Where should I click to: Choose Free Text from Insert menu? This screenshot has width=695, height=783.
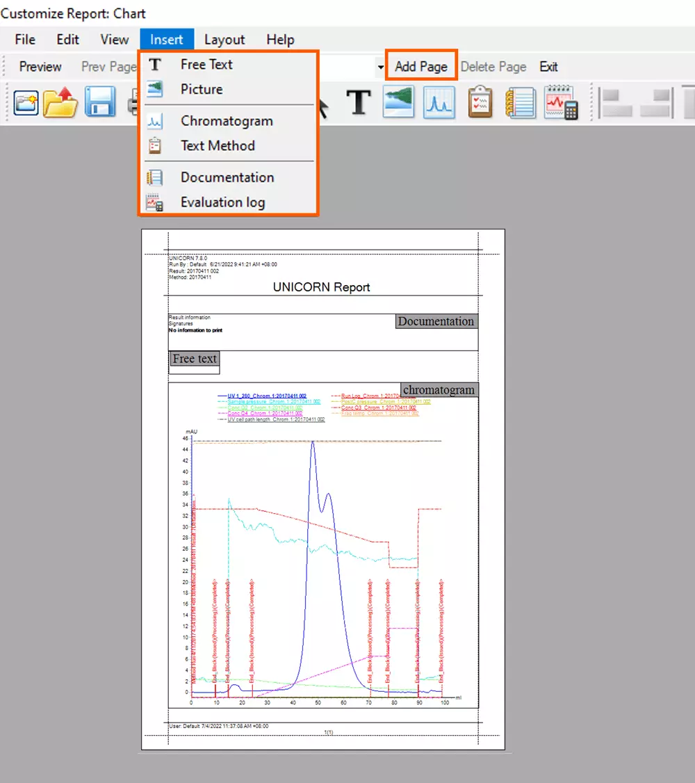(206, 65)
